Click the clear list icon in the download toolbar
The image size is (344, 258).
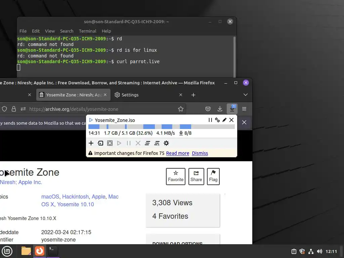pos(157,143)
